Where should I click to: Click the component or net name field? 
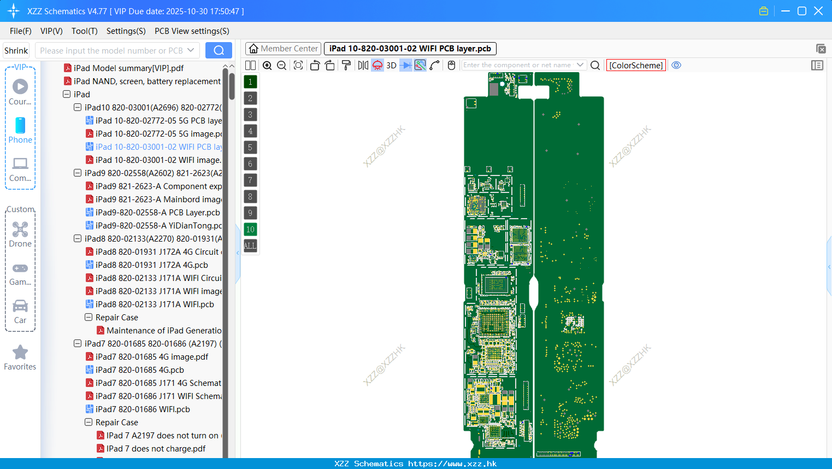517,65
